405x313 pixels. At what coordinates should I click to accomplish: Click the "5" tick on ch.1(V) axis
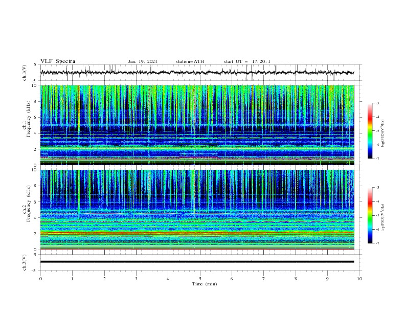35,65
